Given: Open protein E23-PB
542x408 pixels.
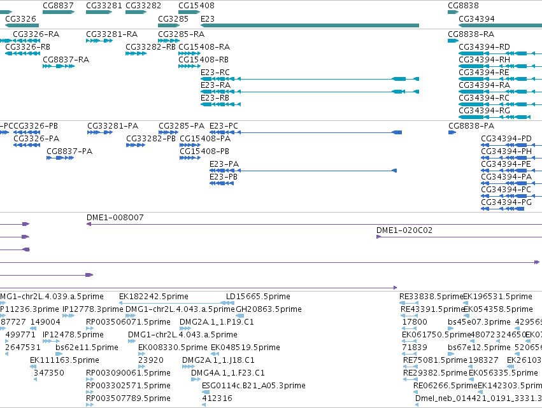Looking at the screenshot, I should pyautogui.click(x=224, y=177).
